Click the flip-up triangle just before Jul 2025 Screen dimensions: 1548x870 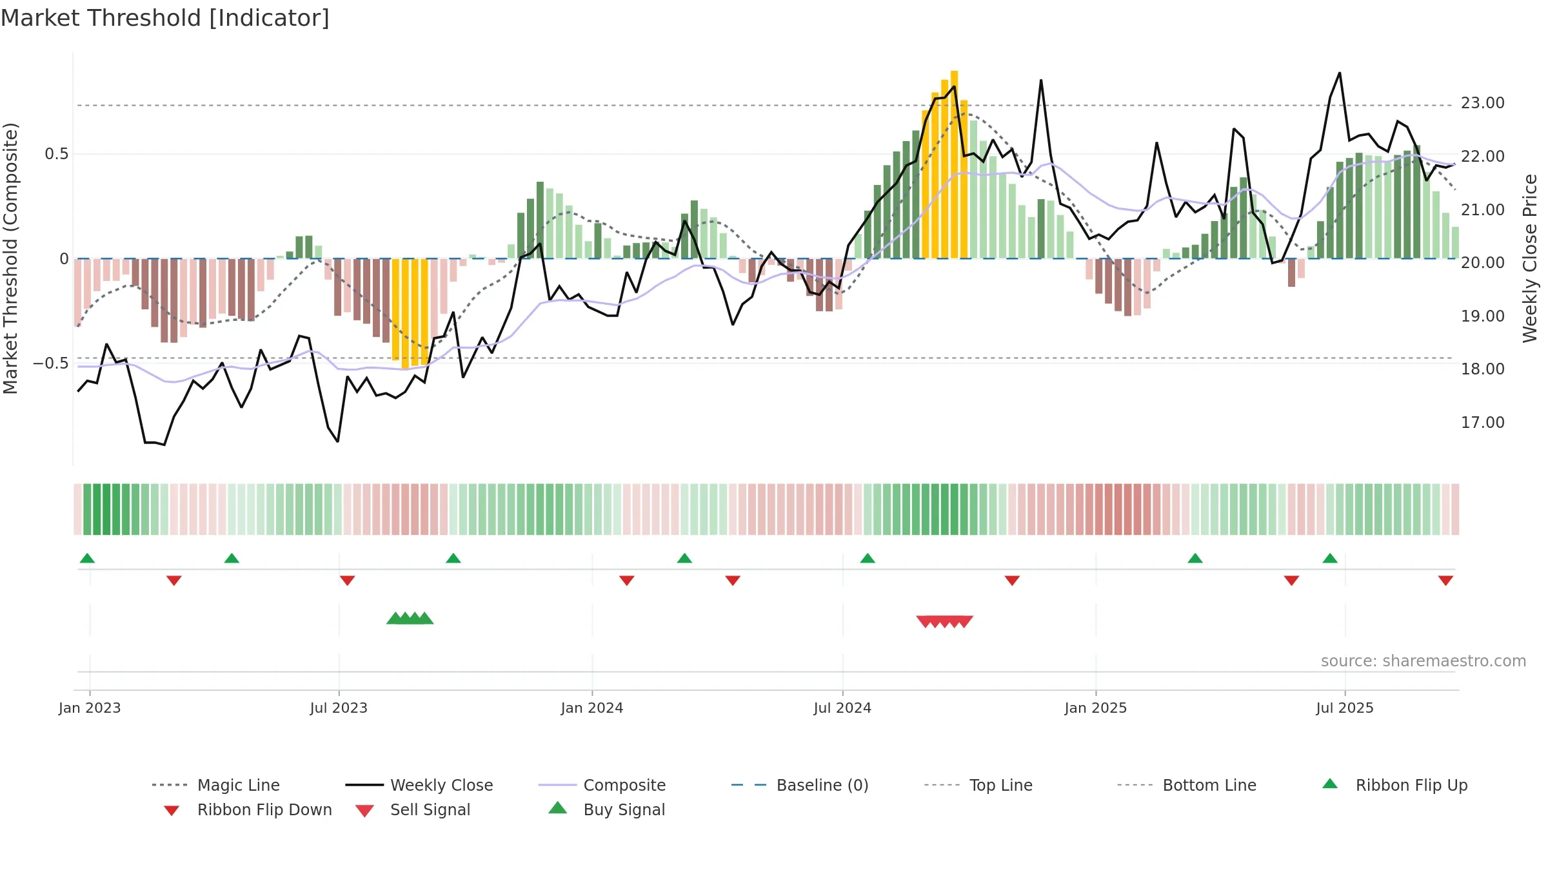coord(1330,558)
